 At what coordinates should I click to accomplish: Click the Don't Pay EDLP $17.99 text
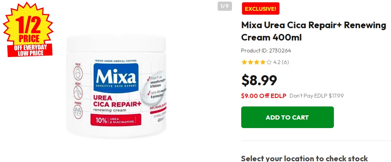pyautogui.click(x=317, y=96)
